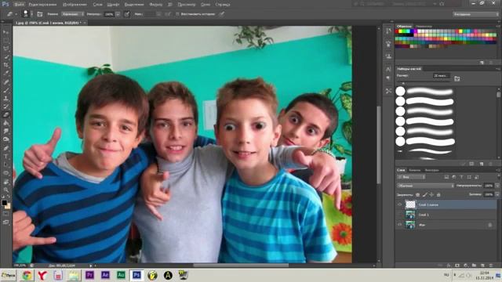Select the Слой 1 layer name
Image resolution: width=502 pixels, height=282 pixels.
[424, 215]
